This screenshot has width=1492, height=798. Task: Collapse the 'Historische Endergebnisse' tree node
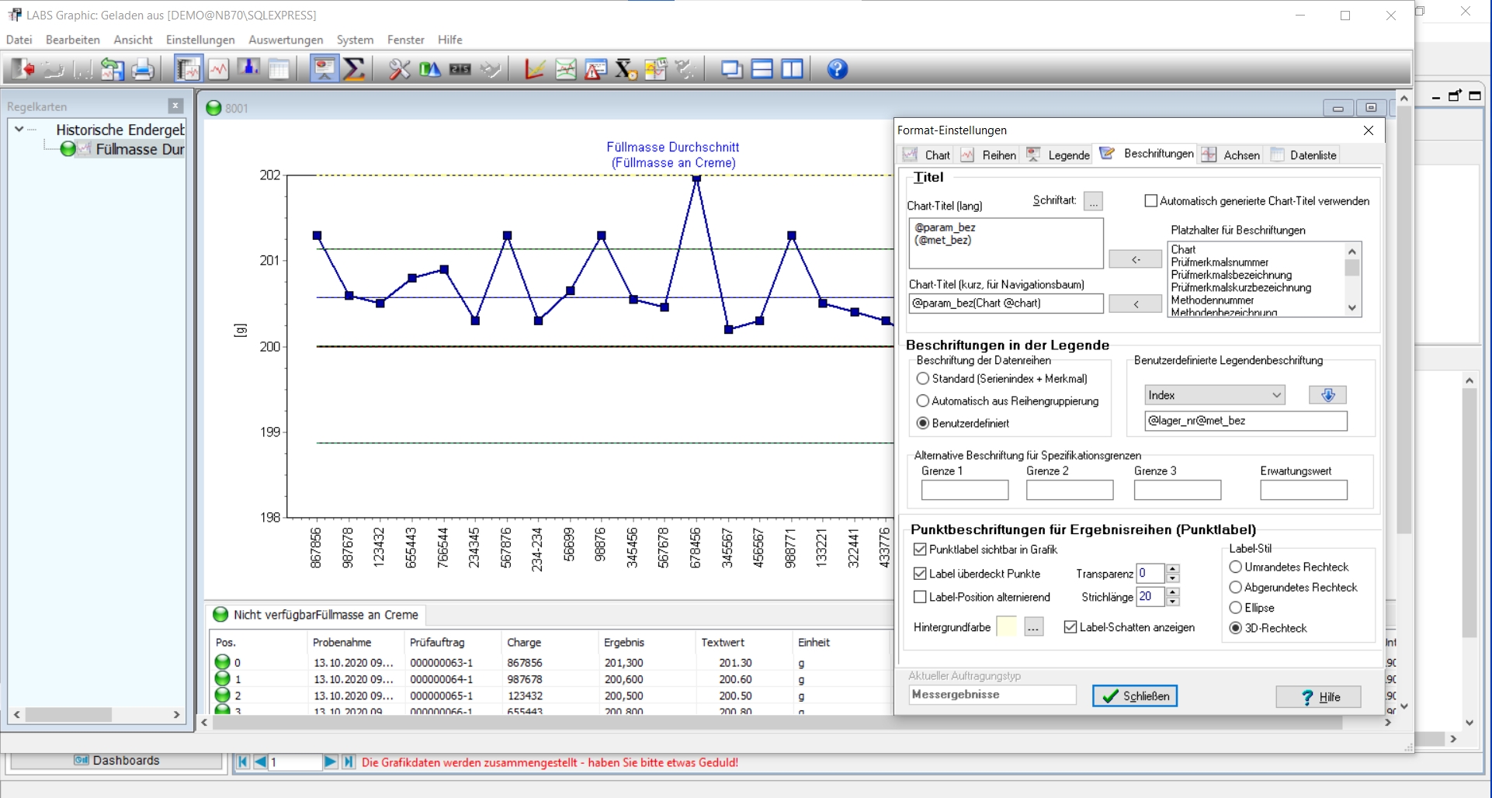coord(19,130)
